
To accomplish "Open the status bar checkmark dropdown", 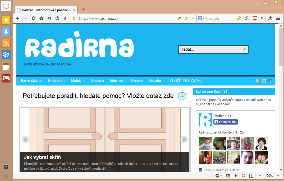I will pyautogui.click(x=219, y=176).
